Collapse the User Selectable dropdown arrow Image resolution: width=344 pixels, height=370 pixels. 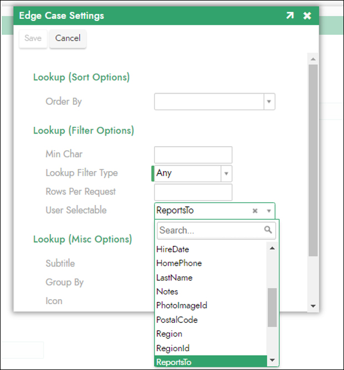(269, 210)
